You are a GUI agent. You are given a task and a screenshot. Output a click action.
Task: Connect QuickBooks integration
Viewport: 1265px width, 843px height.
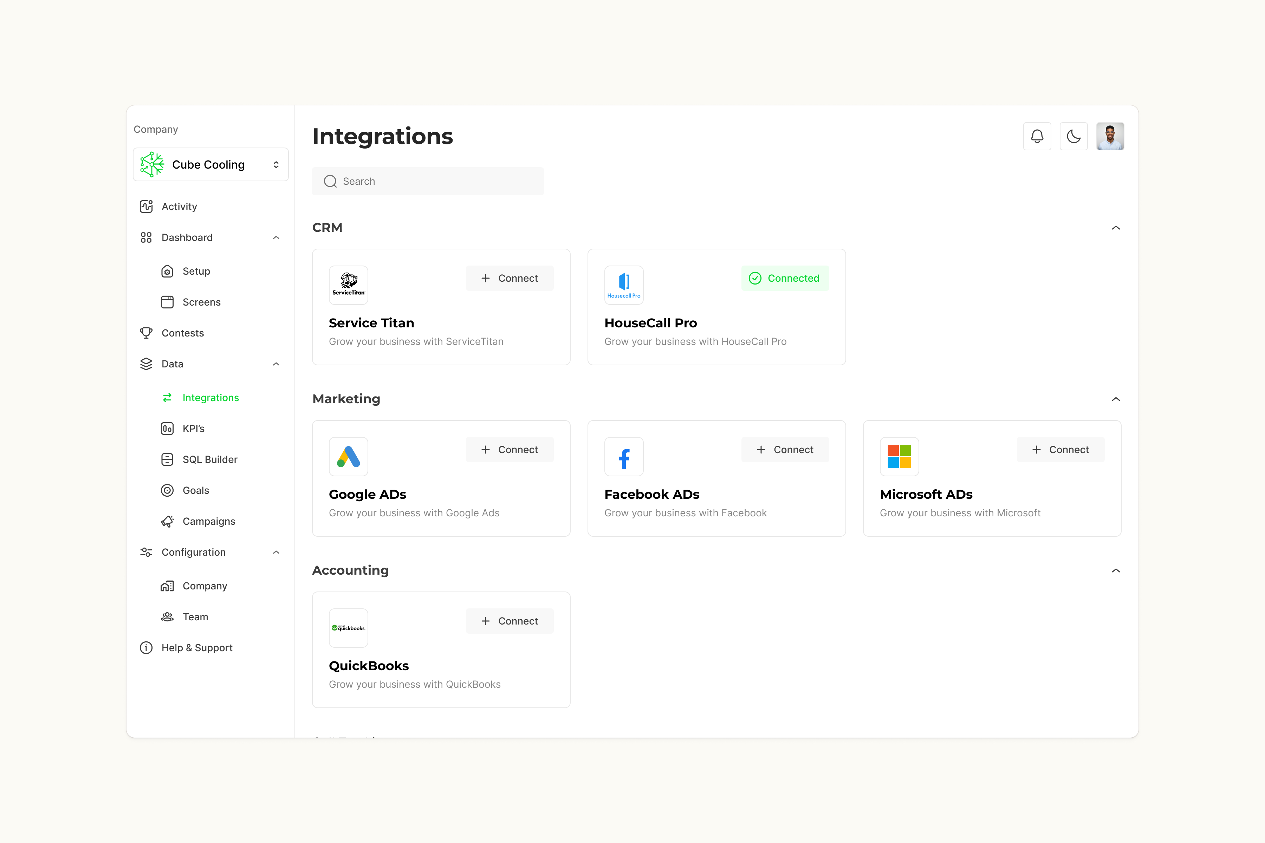[509, 621]
